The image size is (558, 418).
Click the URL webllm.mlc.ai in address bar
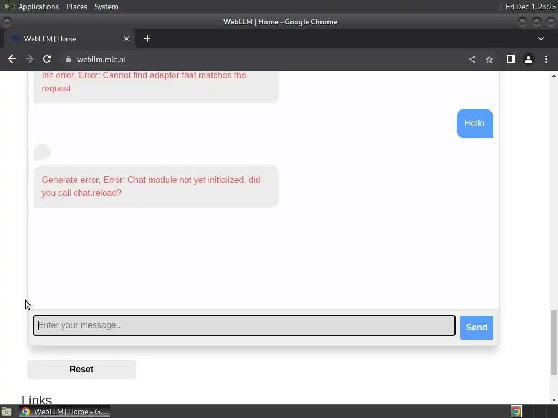101,59
